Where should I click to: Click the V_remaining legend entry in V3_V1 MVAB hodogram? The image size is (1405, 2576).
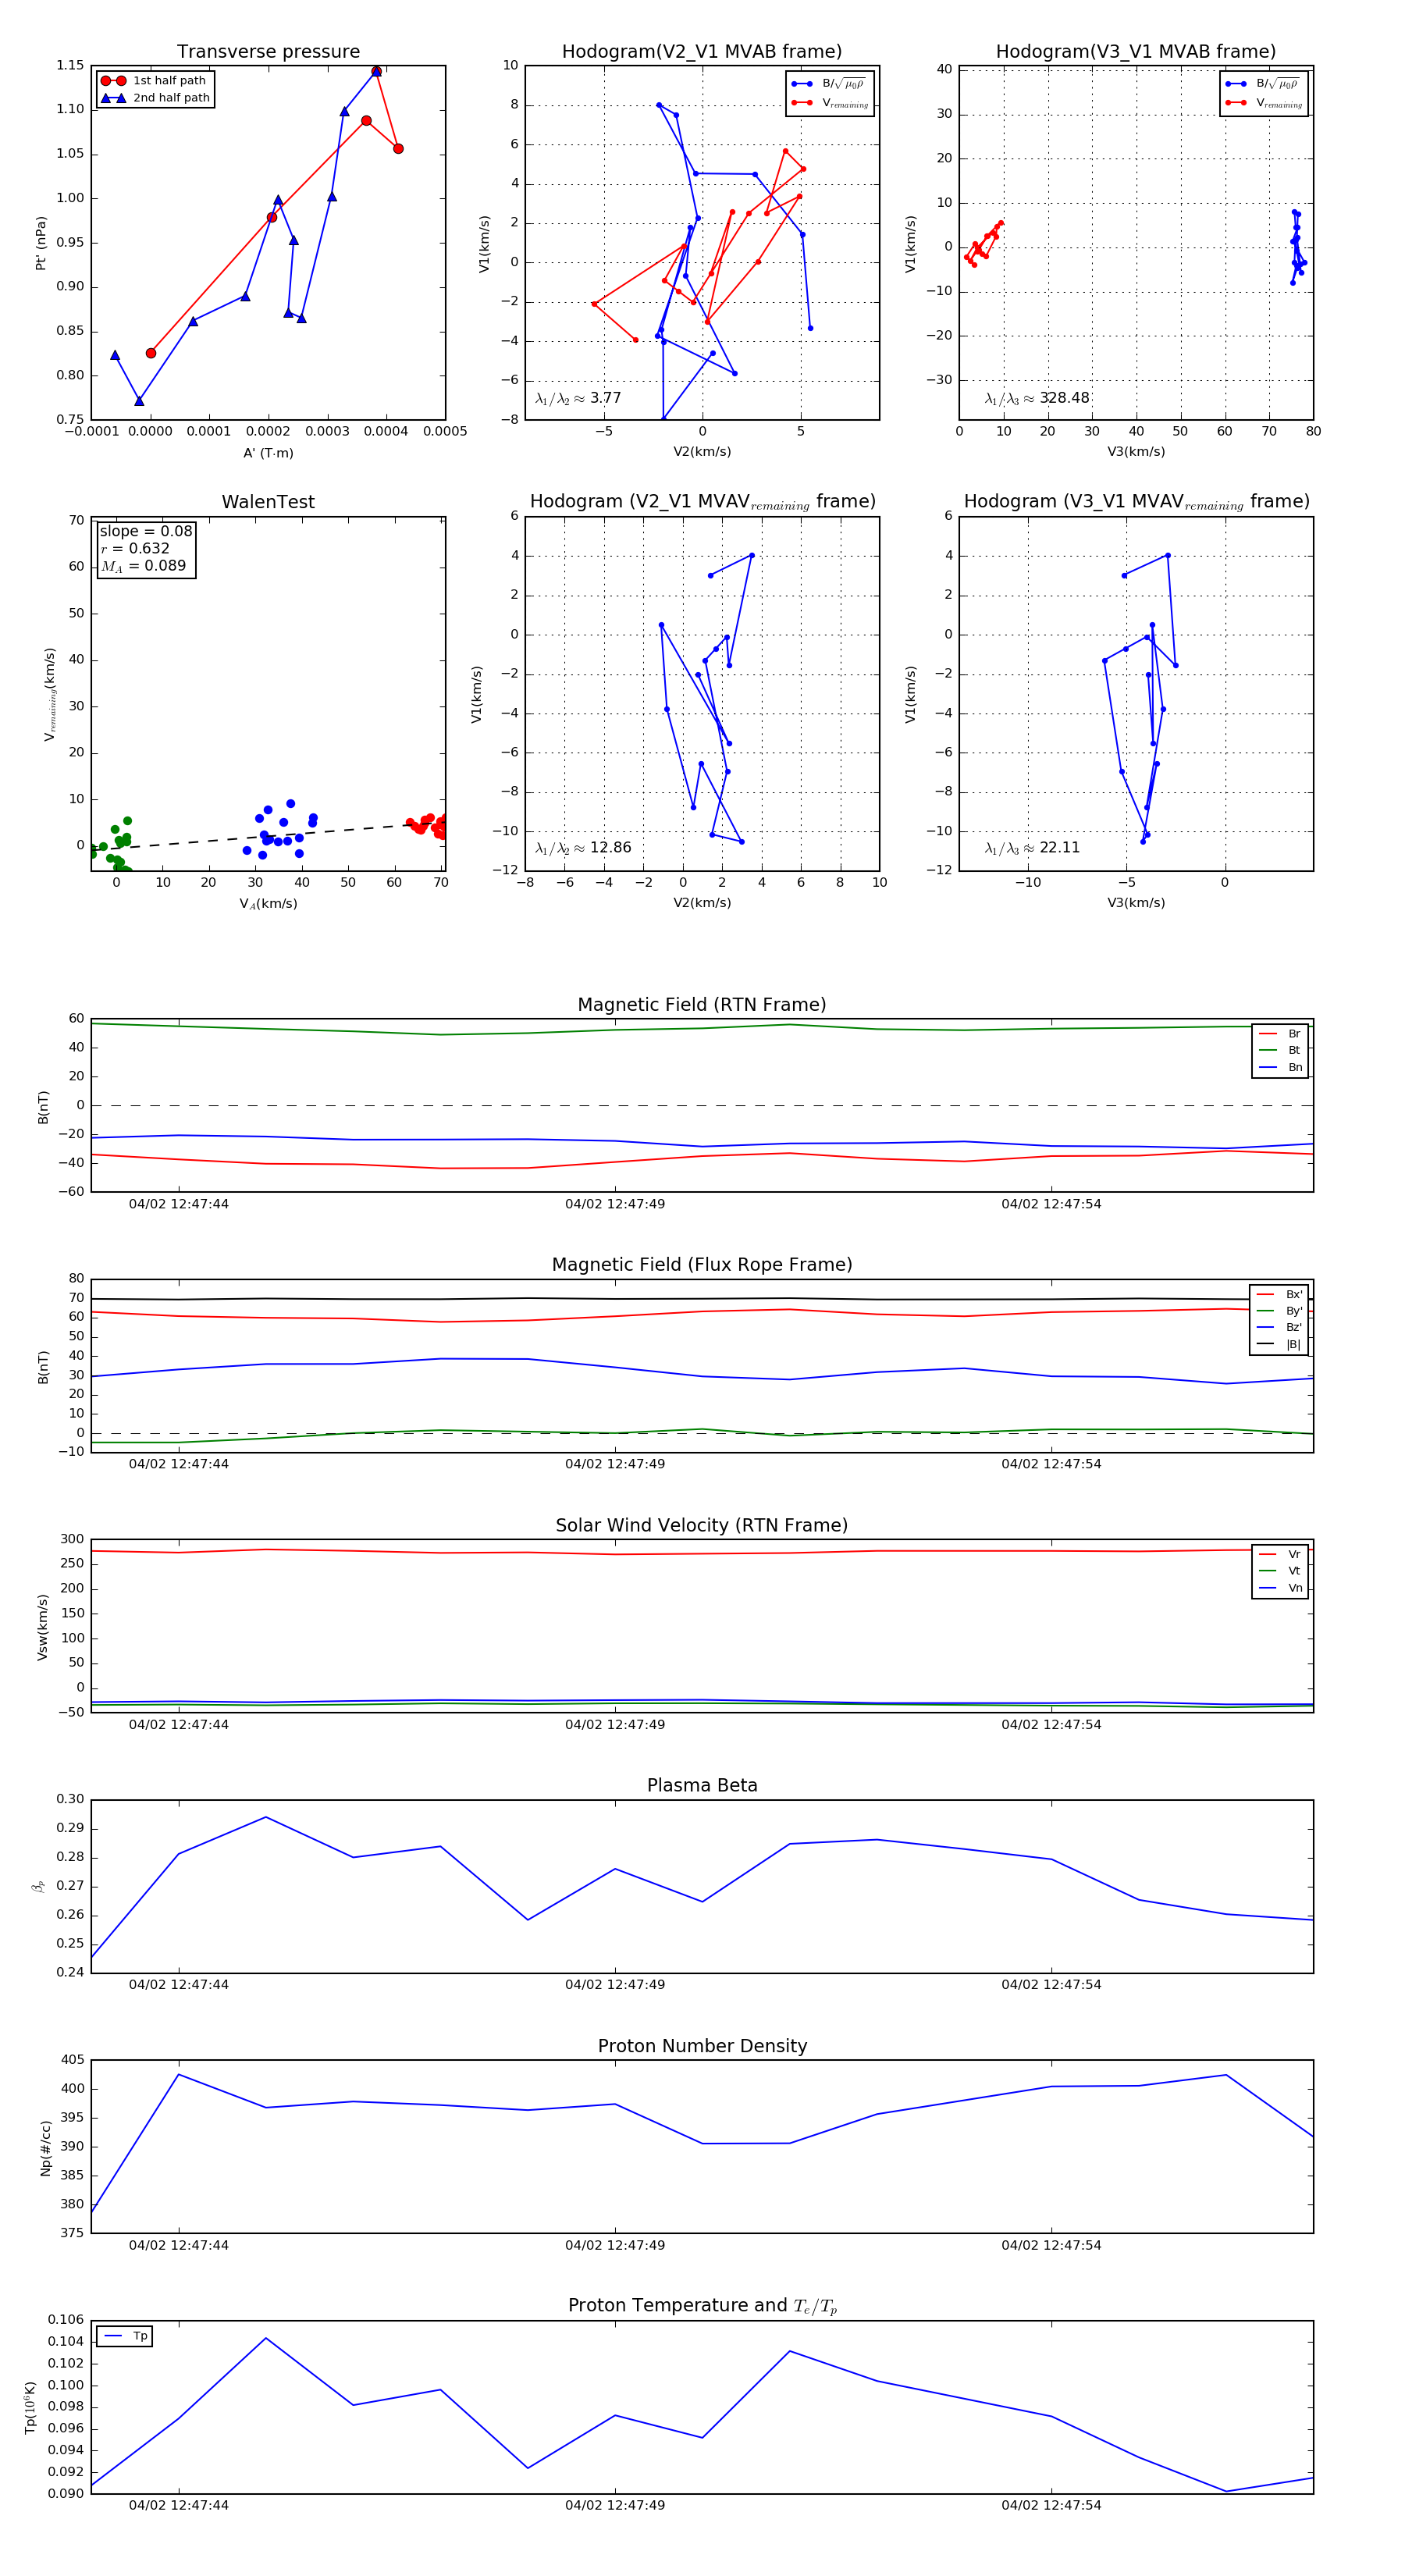point(1264,103)
